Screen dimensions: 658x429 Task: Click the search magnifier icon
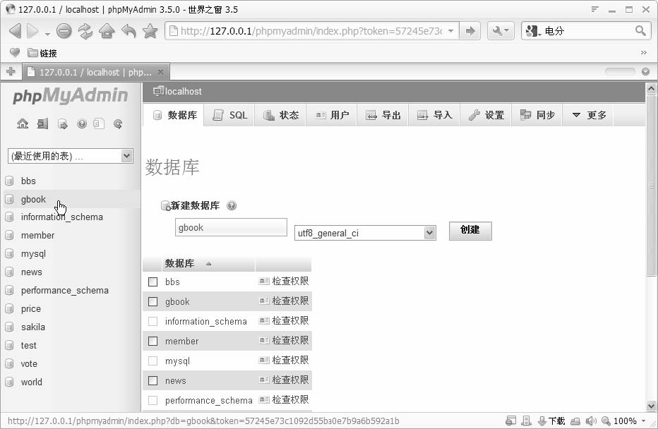click(x=640, y=30)
